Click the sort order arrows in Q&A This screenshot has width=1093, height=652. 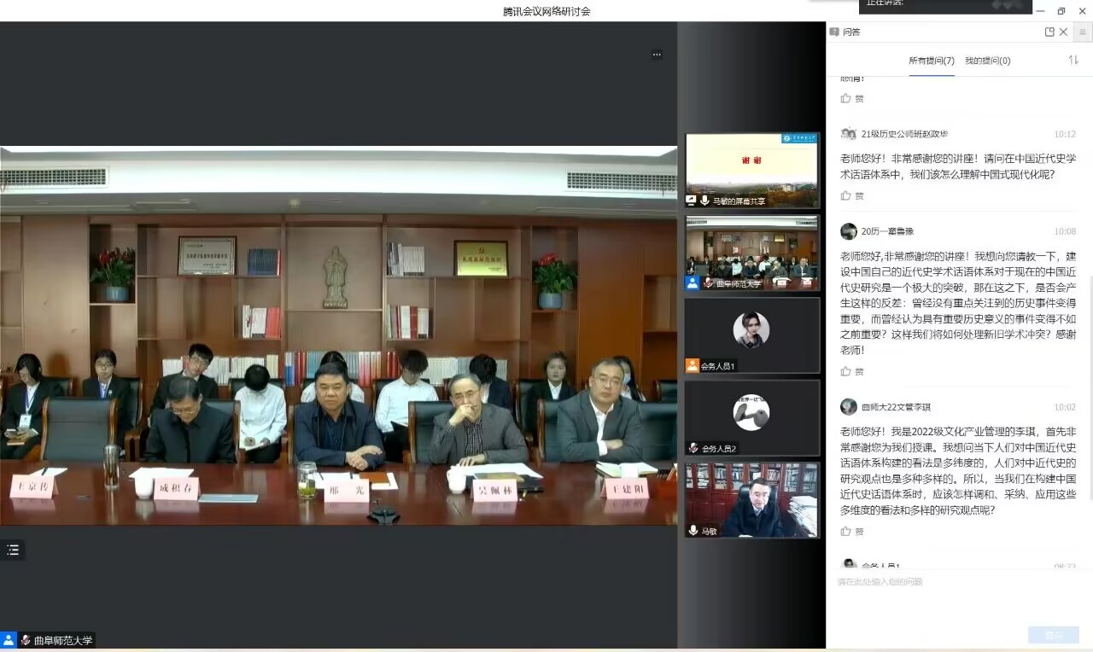(1073, 61)
